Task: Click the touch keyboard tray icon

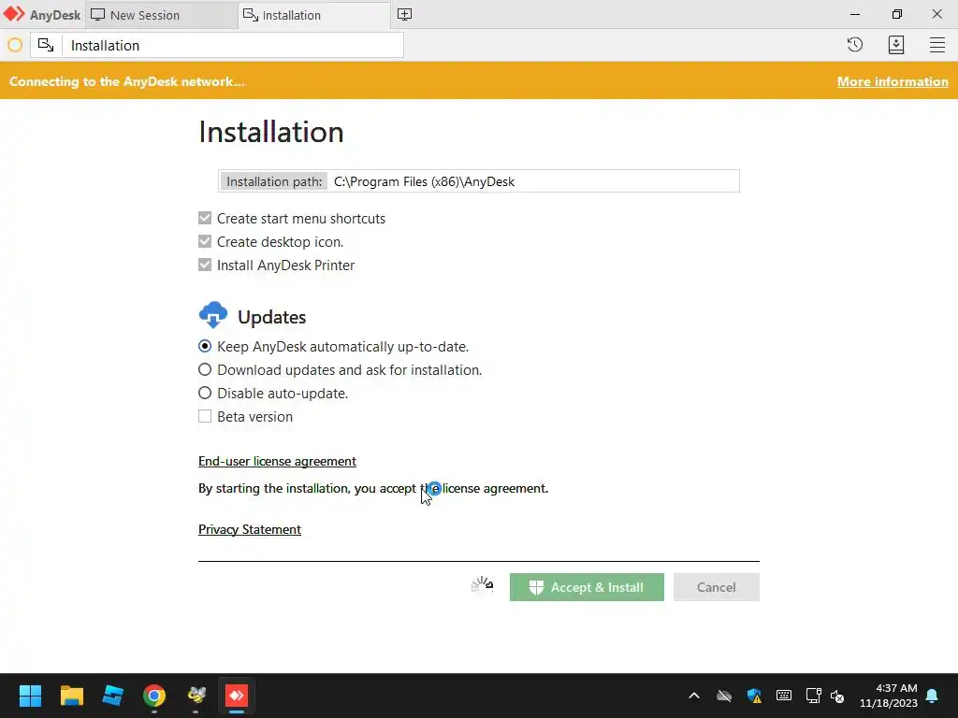Action: [x=784, y=696]
